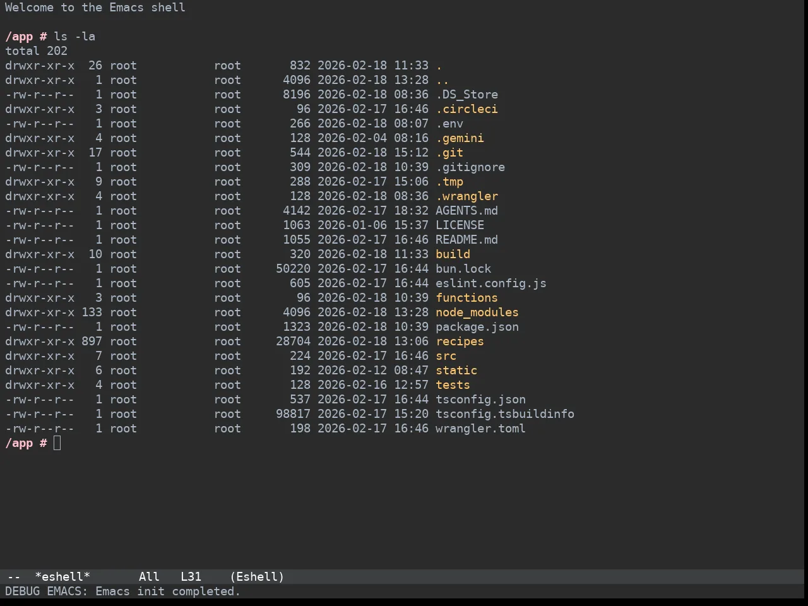Click the bun.lock file name
The image size is (808, 606).
click(463, 269)
